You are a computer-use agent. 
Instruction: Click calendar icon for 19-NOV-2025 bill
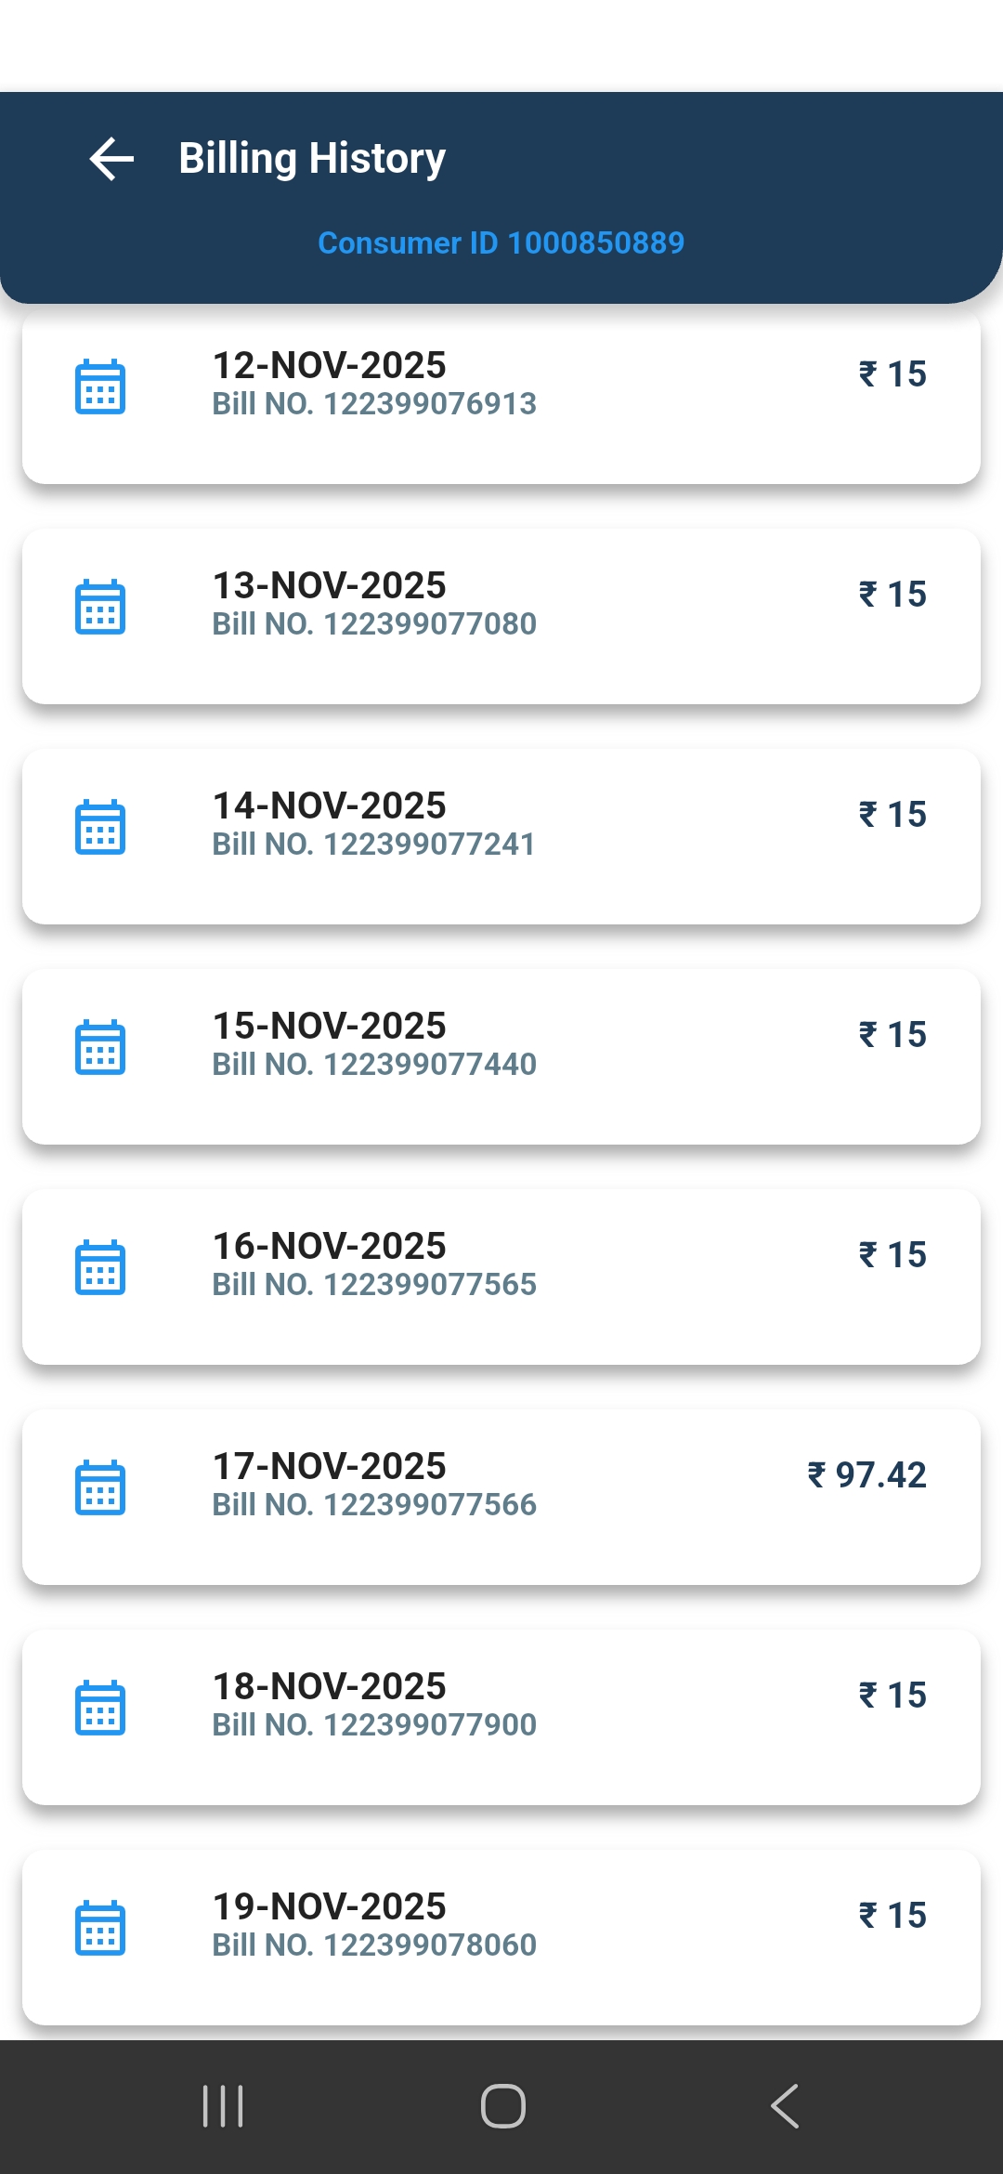(x=100, y=1928)
